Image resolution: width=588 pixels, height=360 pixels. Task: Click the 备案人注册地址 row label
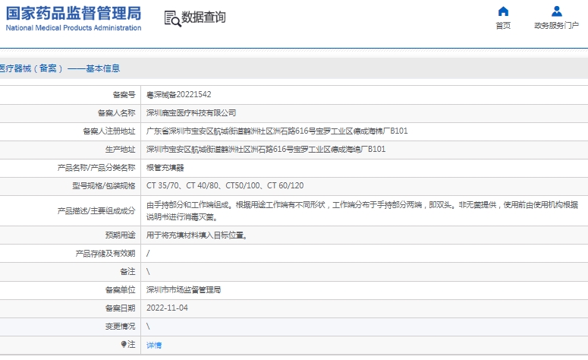[109, 131]
